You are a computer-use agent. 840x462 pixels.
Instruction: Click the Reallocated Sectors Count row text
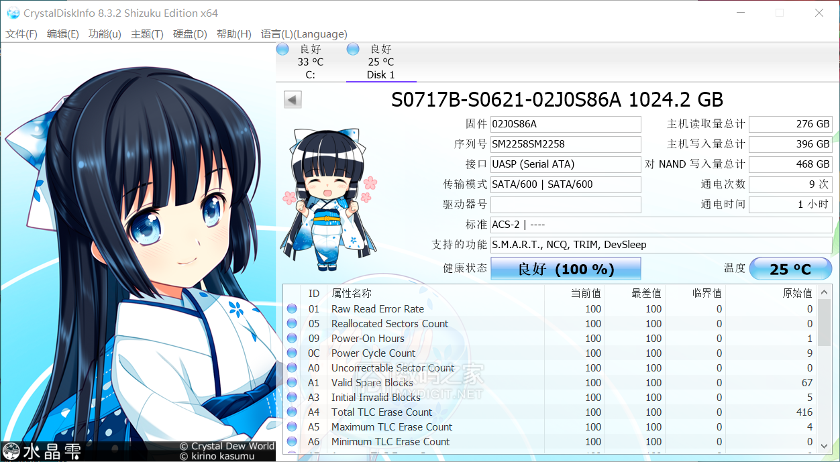click(x=390, y=324)
